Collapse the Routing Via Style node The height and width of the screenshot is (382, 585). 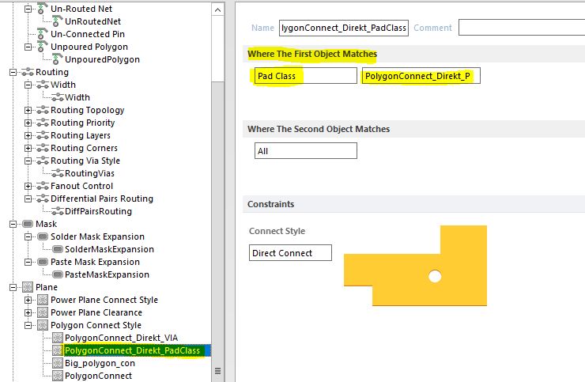pyautogui.click(x=28, y=161)
